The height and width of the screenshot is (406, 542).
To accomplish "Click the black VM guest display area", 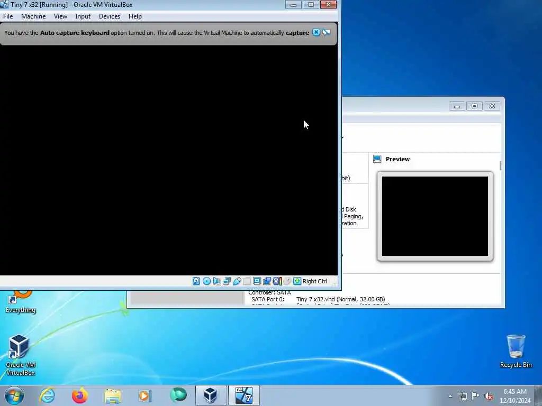I will click(169, 161).
